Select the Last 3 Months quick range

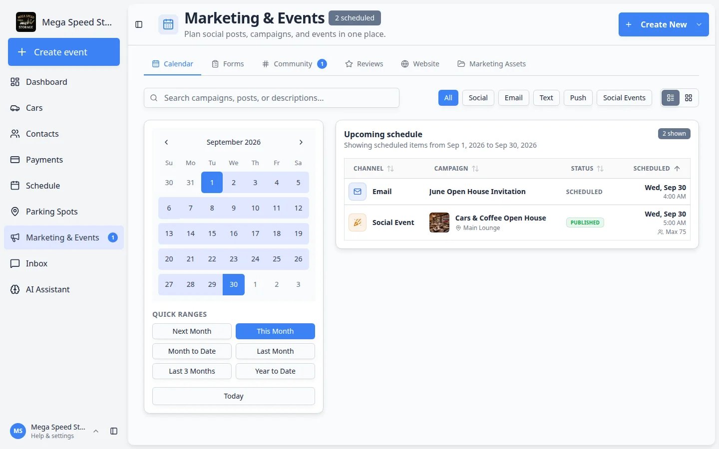(192, 371)
